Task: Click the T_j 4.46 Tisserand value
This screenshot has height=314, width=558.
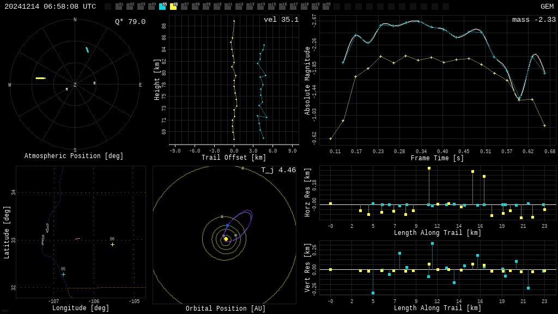Action: tap(278, 170)
